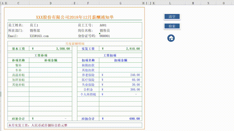Select the 所在部门 label

[x=16, y=31]
